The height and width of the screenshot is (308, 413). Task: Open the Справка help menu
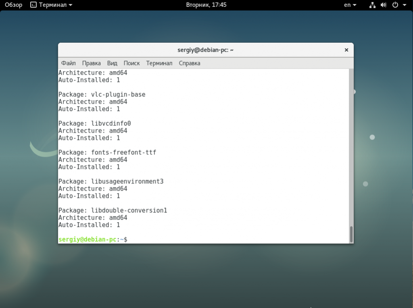[190, 63]
